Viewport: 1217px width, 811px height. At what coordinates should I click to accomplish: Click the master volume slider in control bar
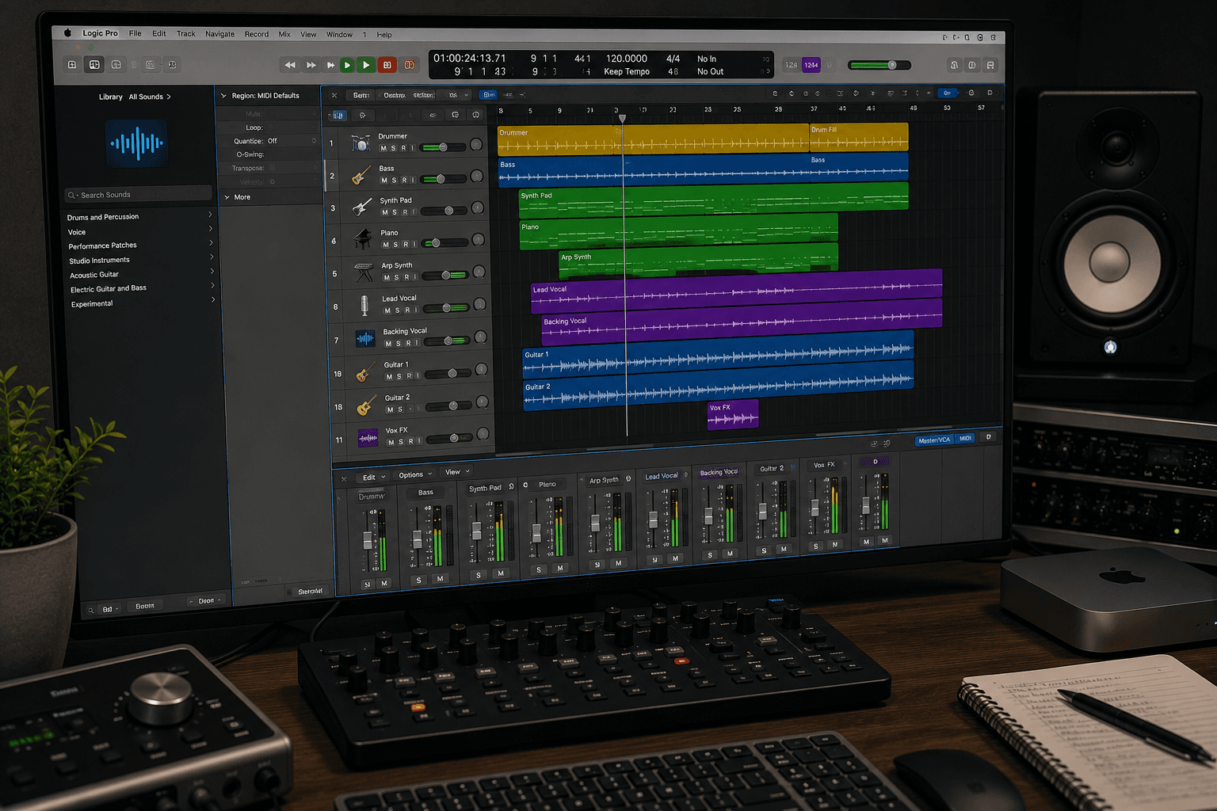coord(879,66)
